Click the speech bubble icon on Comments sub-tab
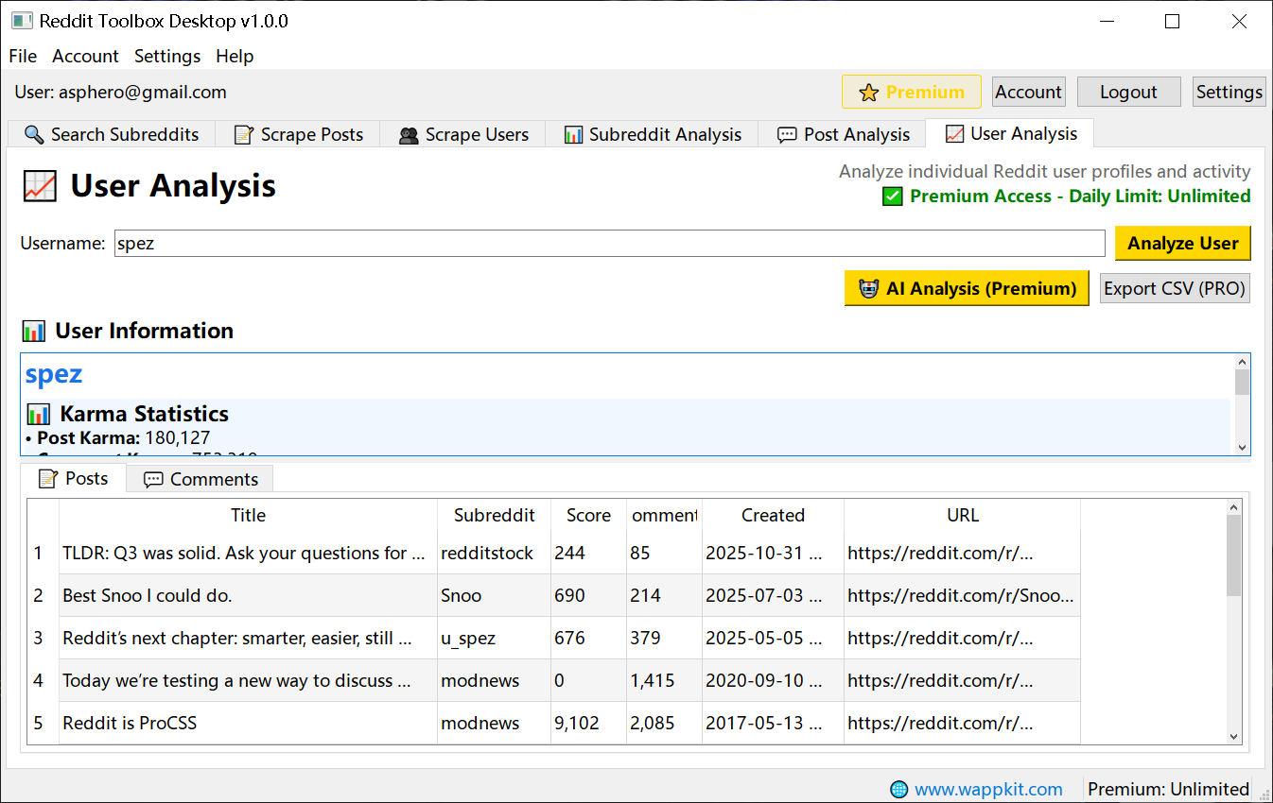Image resolution: width=1273 pixels, height=803 pixels. point(153,480)
